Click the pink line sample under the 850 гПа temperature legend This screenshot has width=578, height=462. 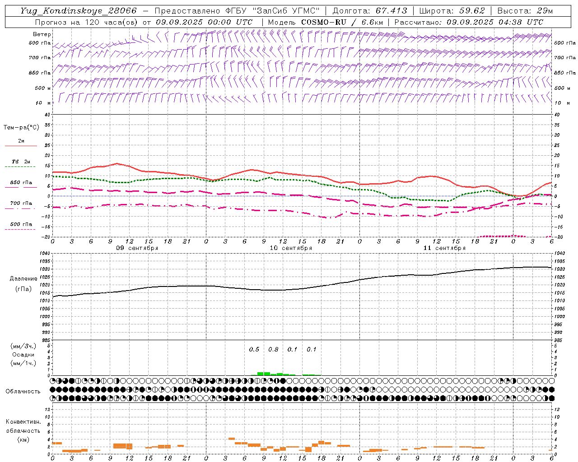point(21,187)
